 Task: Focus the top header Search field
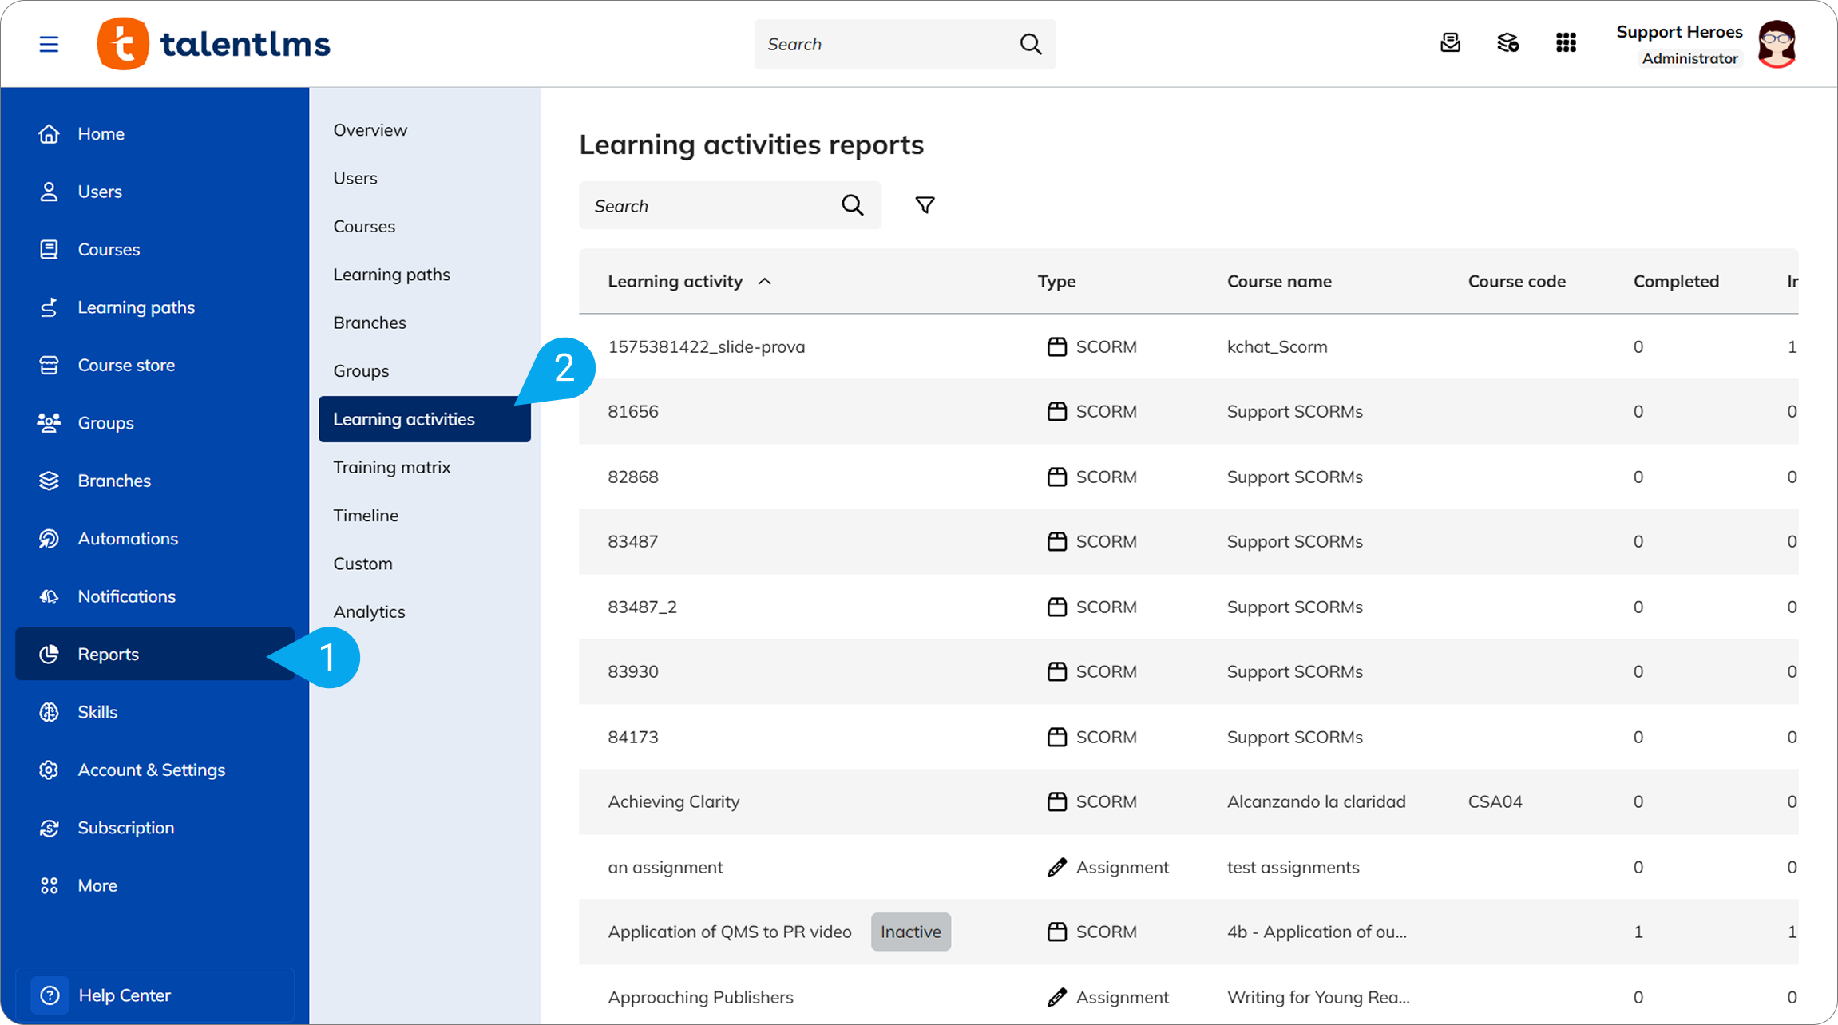[905, 44]
